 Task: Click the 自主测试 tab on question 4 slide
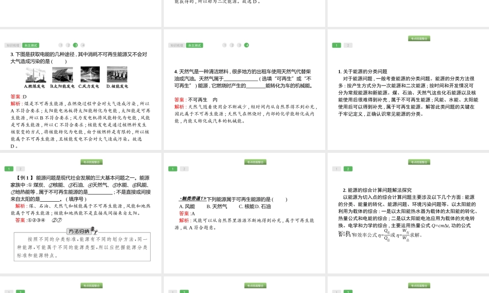[x=194, y=45]
